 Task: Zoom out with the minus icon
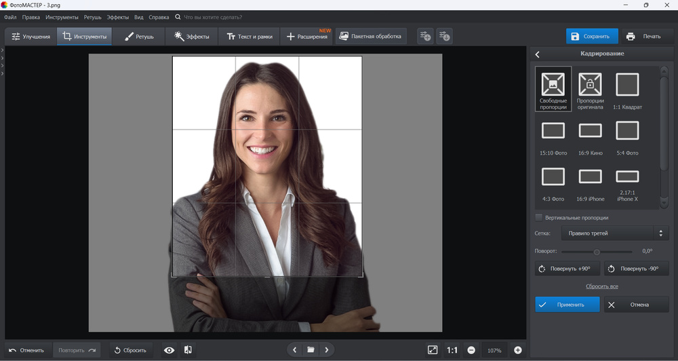click(x=471, y=350)
